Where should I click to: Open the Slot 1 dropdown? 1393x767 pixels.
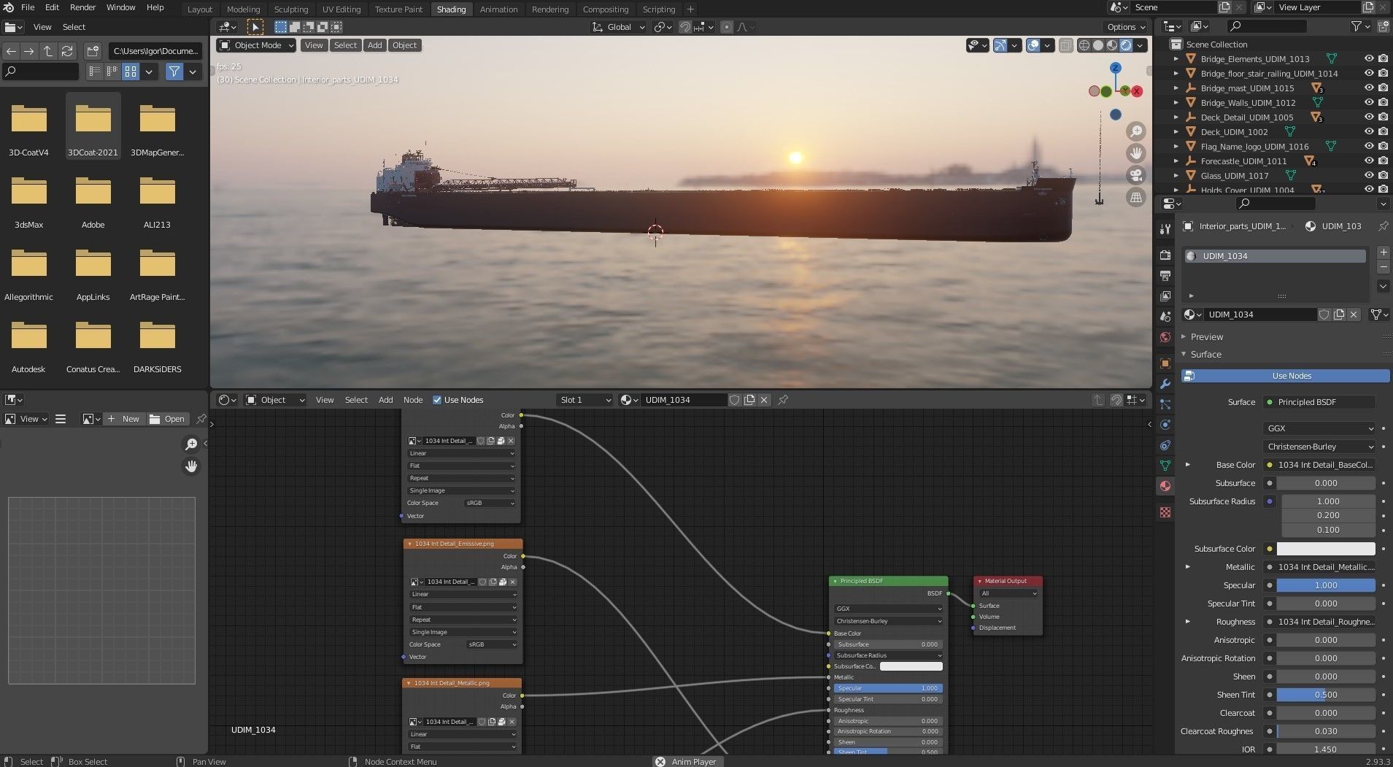584,400
